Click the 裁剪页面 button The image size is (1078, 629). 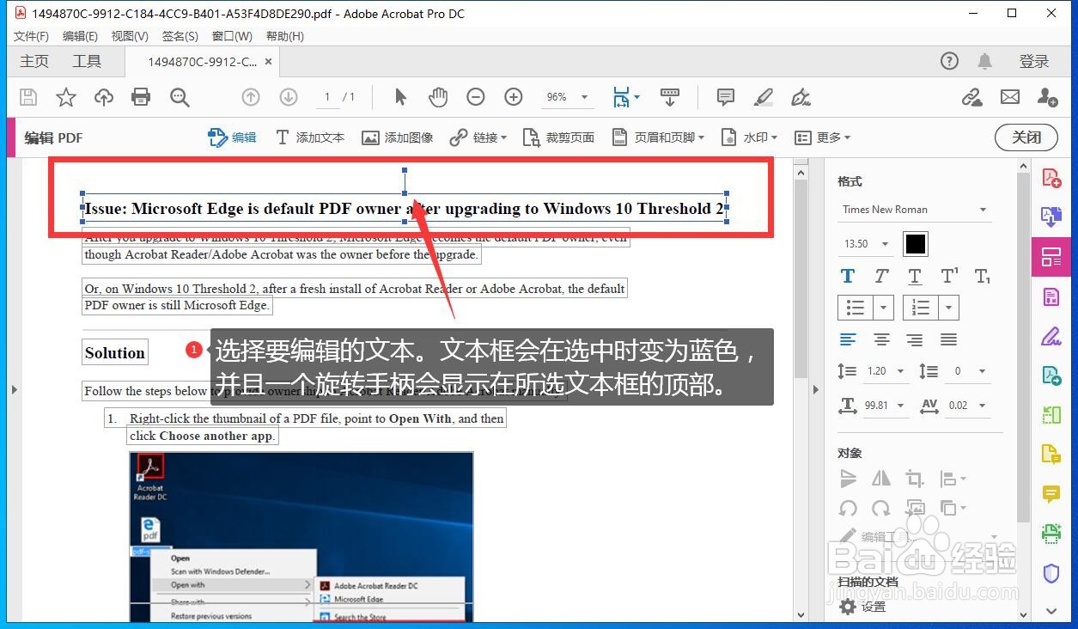558,137
